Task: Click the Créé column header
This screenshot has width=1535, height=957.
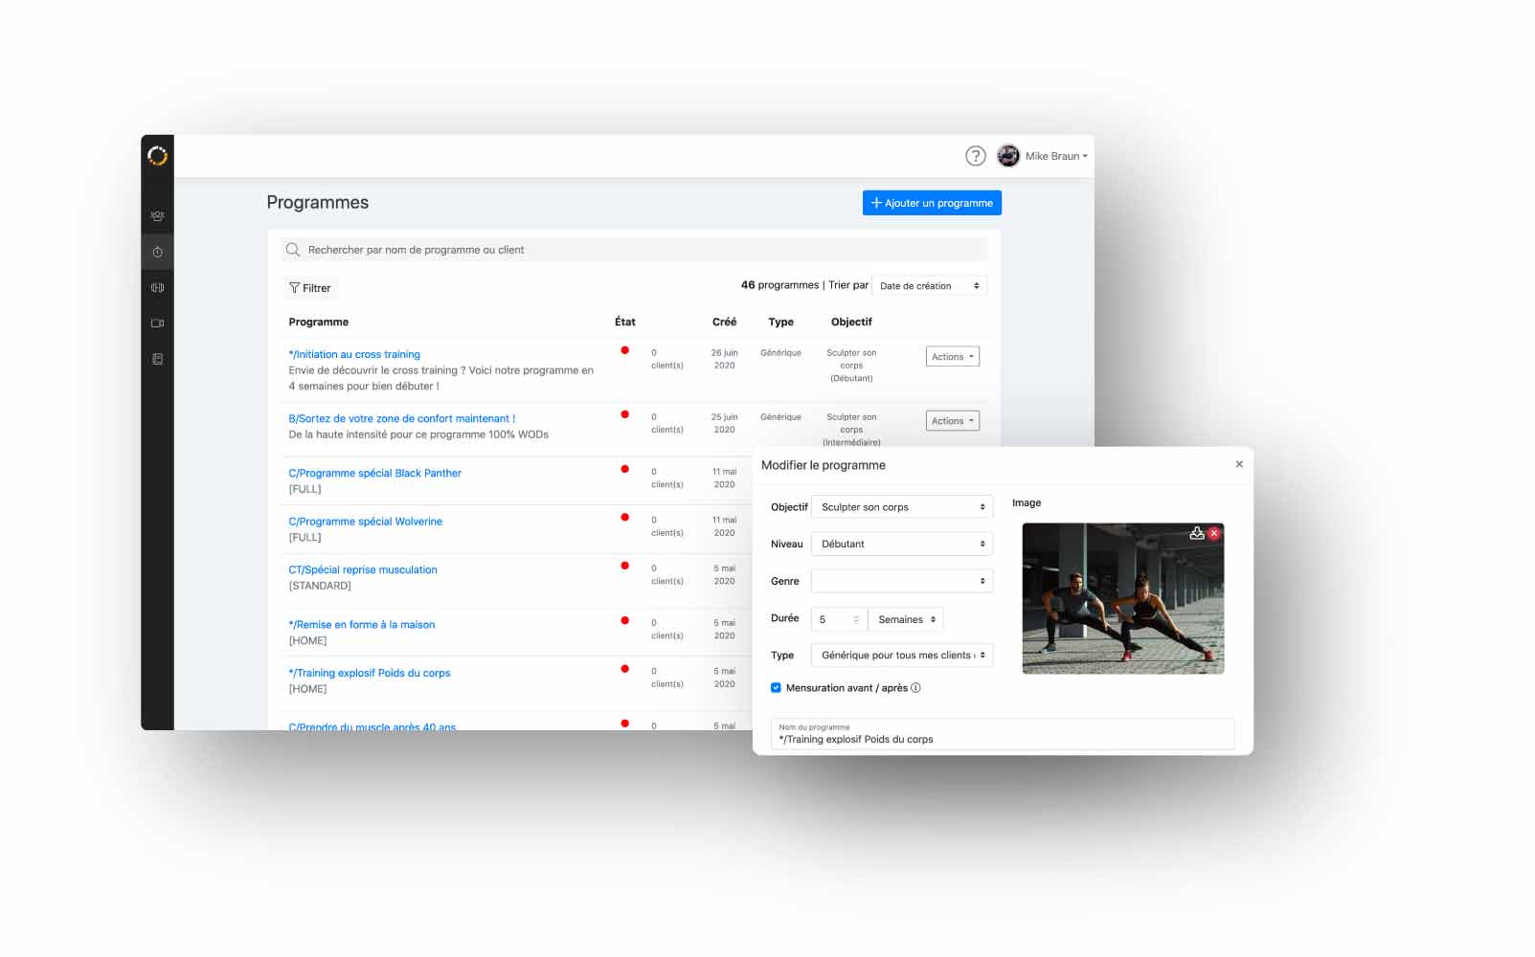Action: click(x=724, y=323)
